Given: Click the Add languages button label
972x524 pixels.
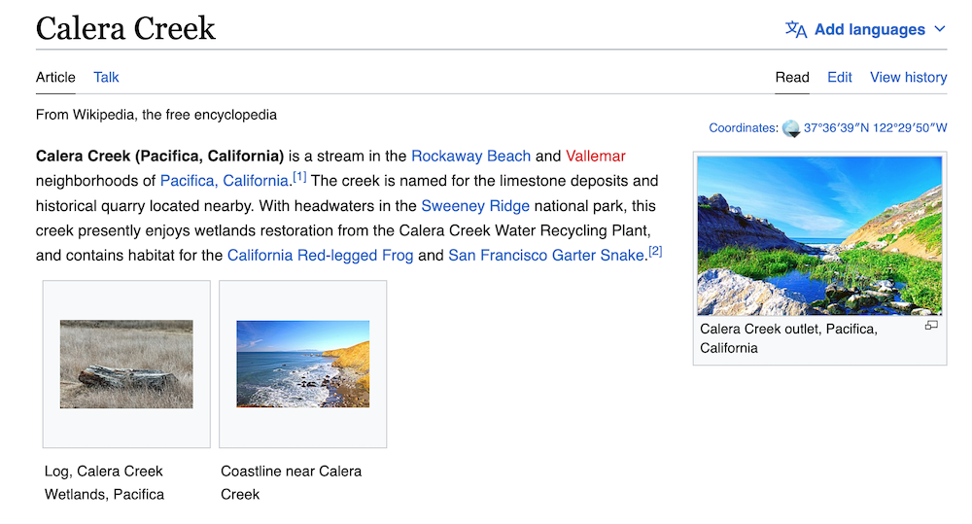Looking at the screenshot, I should (x=869, y=29).
